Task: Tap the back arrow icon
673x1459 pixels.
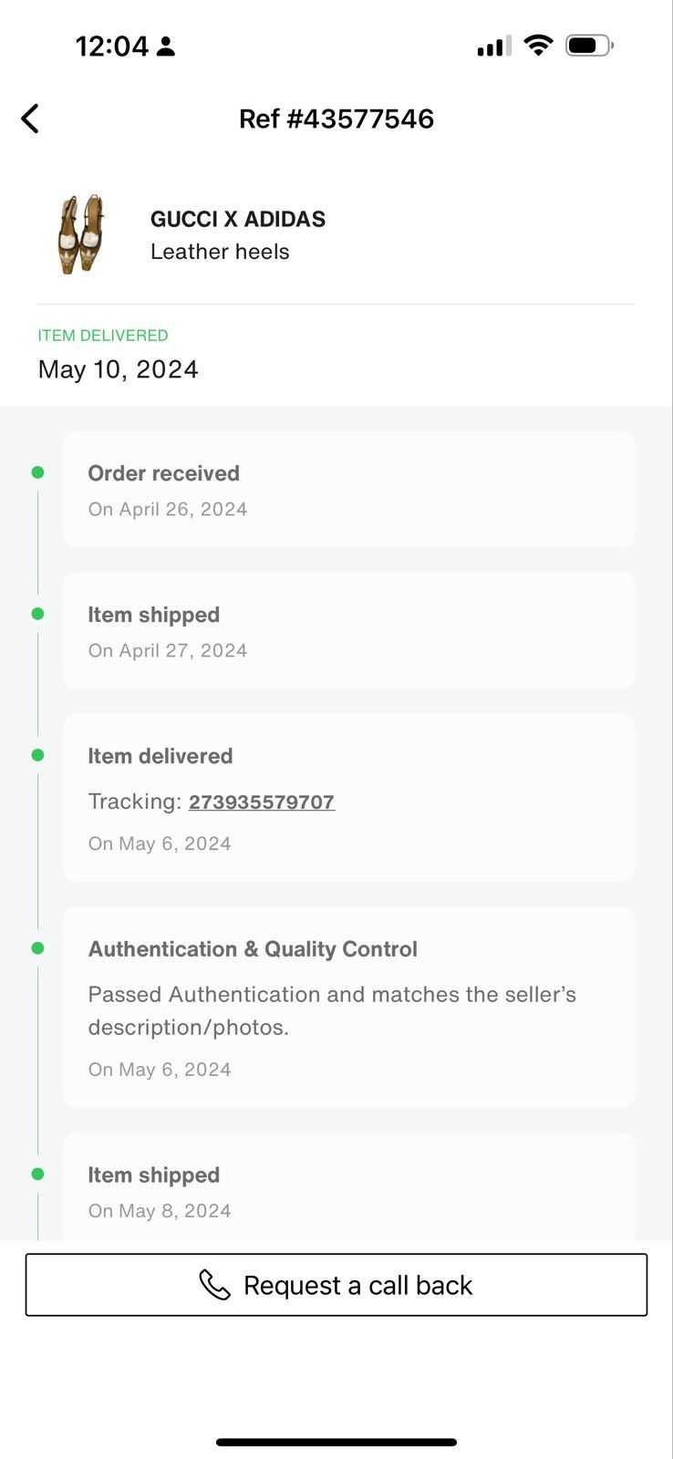Action: [30, 119]
